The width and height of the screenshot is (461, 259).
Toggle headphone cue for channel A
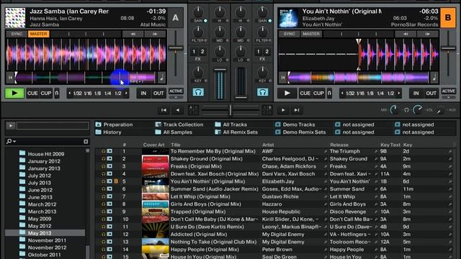(198, 93)
